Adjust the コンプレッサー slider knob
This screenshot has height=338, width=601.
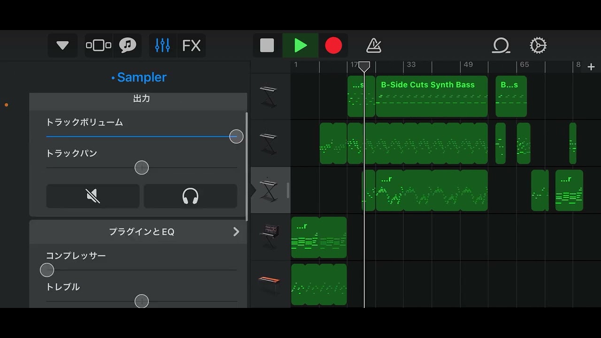pos(47,270)
